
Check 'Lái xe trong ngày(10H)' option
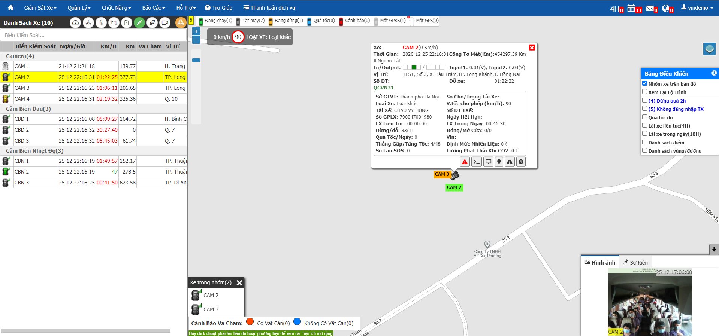[645, 134]
